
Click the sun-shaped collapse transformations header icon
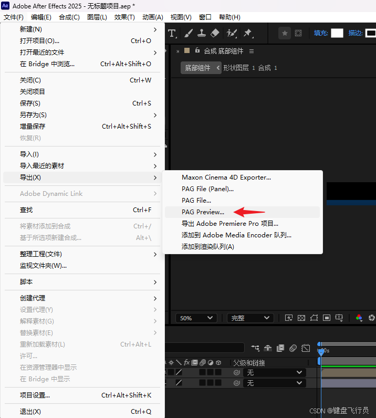click(171, 362)
